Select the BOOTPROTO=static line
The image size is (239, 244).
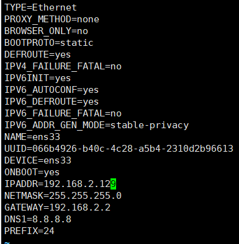click(49, 43)
